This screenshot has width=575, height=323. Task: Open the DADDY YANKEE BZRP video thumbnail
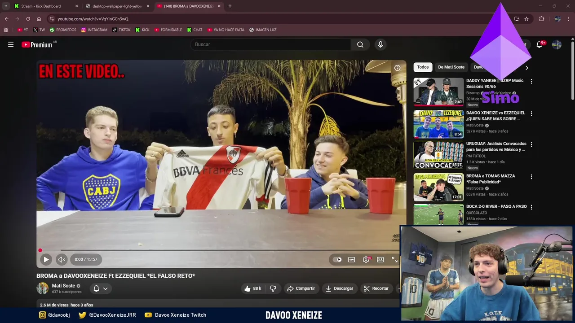click(x=438, y=92)
